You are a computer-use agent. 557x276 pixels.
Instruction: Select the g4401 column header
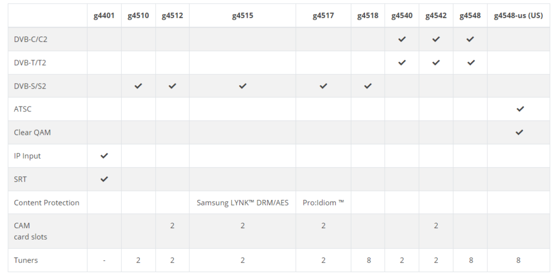(x=104, y=16)
